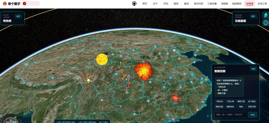269x123 pixels.
Task: Click the firework sparkle effect near Tibet
Action: point(88,80)
